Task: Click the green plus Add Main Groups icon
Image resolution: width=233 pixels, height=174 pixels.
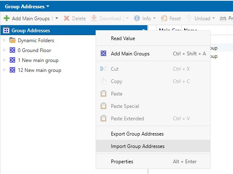Action: [x=6, y=19]
